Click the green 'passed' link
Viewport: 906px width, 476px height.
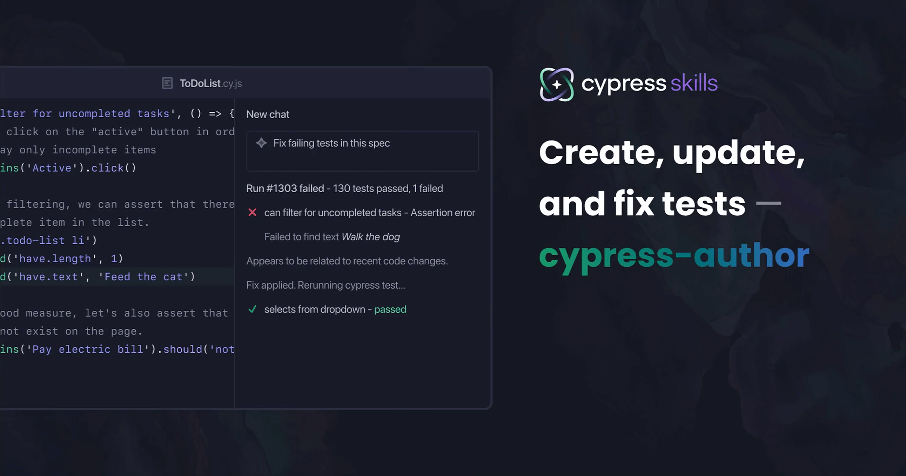(x=390, y=309)
